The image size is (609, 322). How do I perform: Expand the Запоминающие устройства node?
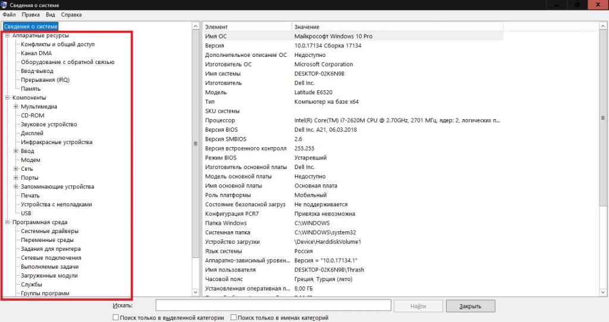click(x=16, y=187)
